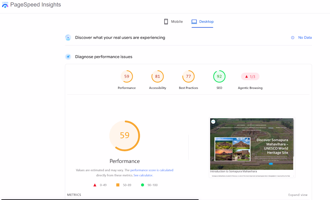Click the Somapura Mahavihara page screenshot thumbnail

[x=252, y=148]
